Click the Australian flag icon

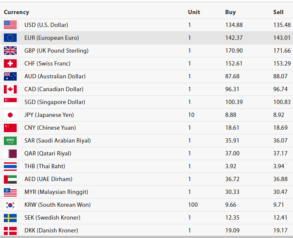tap(10, 76)
